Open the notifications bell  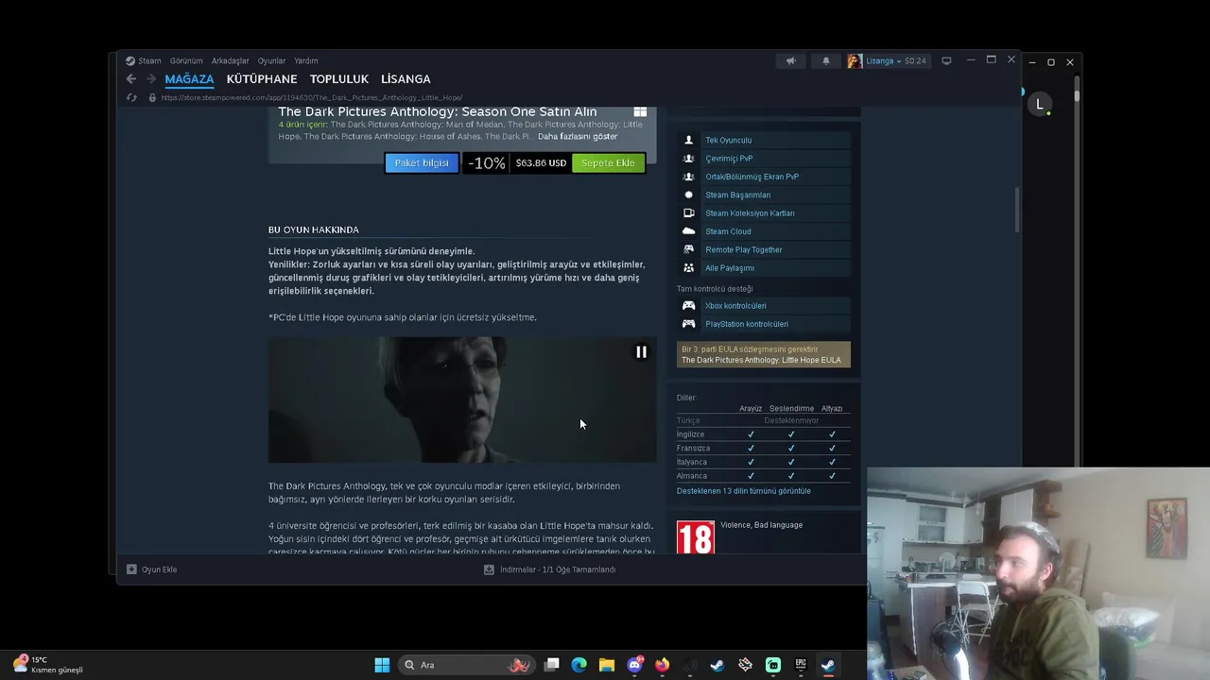pos(826,60)
